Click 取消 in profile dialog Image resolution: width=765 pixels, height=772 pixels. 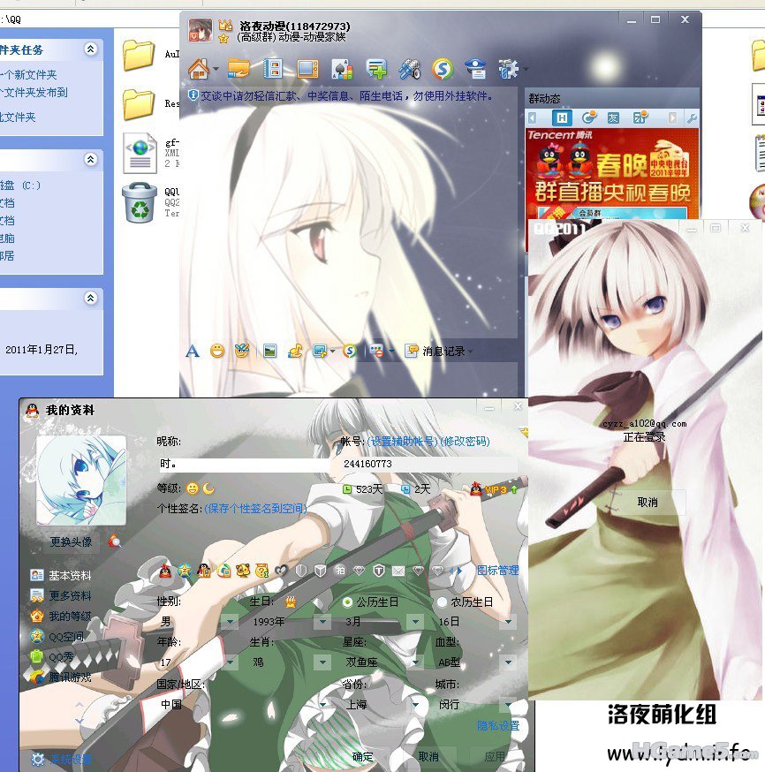click(x=428, y=757)
